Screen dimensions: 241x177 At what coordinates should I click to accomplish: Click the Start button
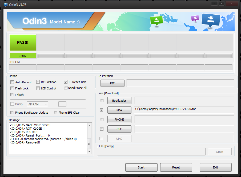(x=141, y=167)
